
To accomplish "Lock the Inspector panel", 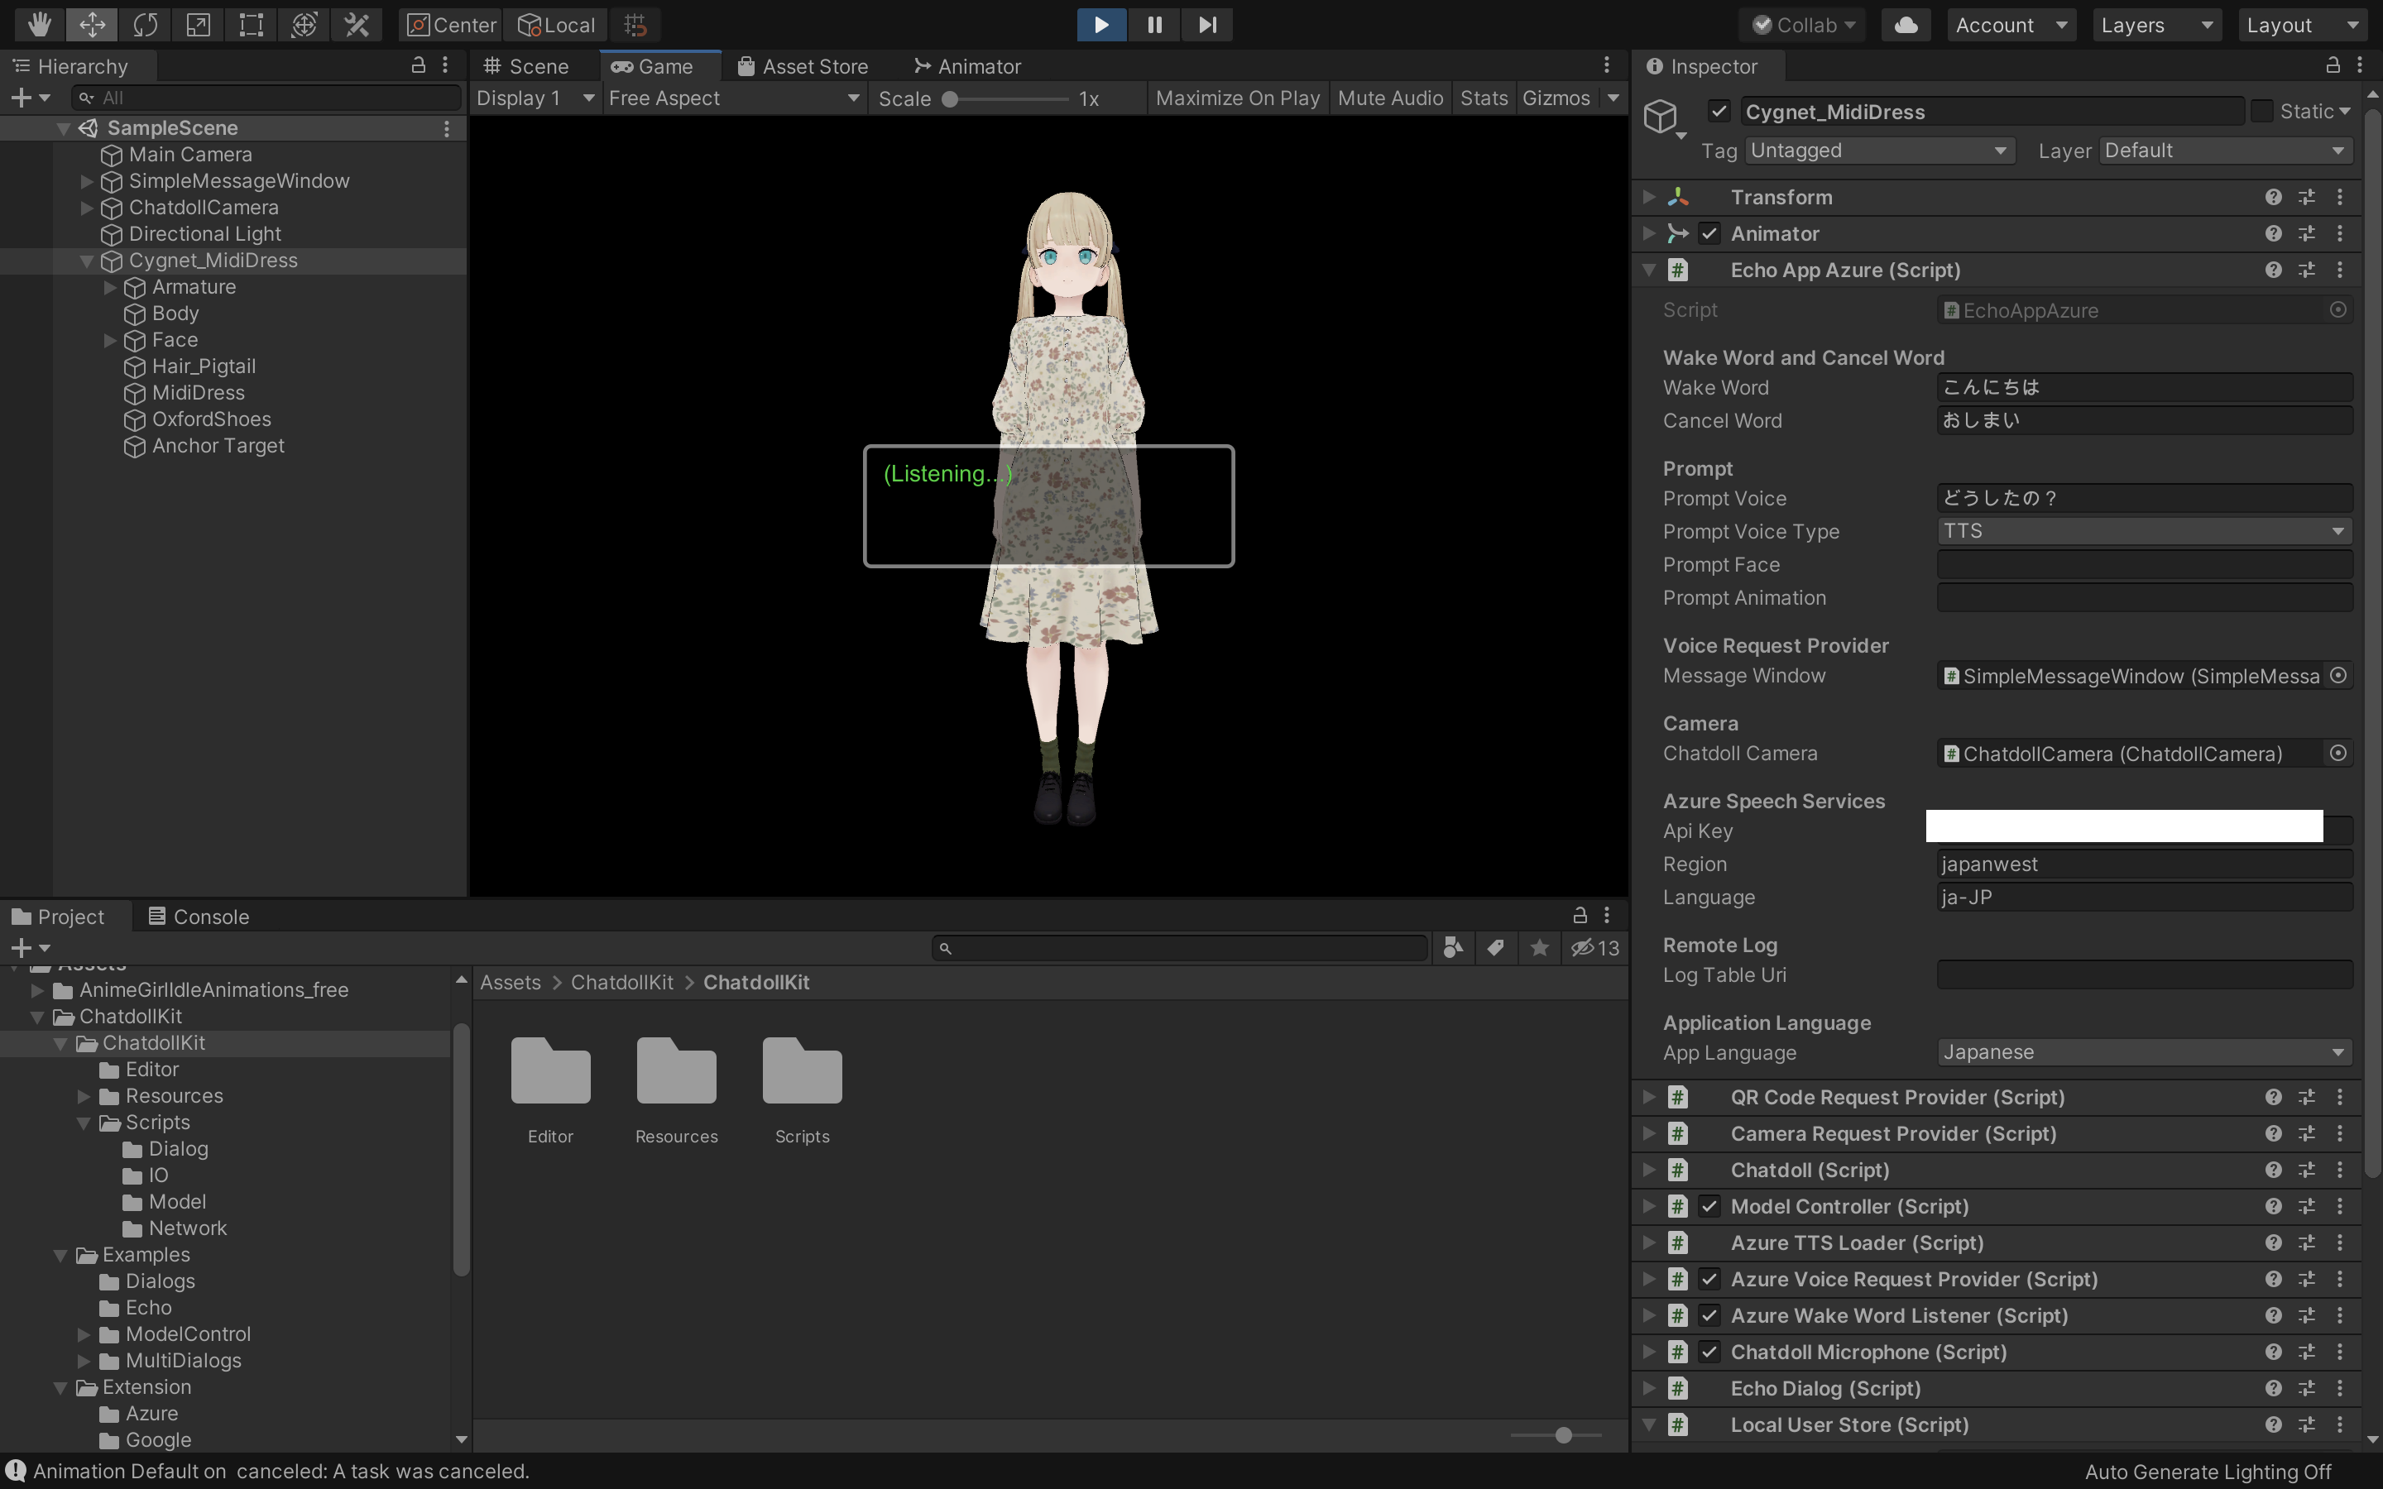I will coord(2332,66).
